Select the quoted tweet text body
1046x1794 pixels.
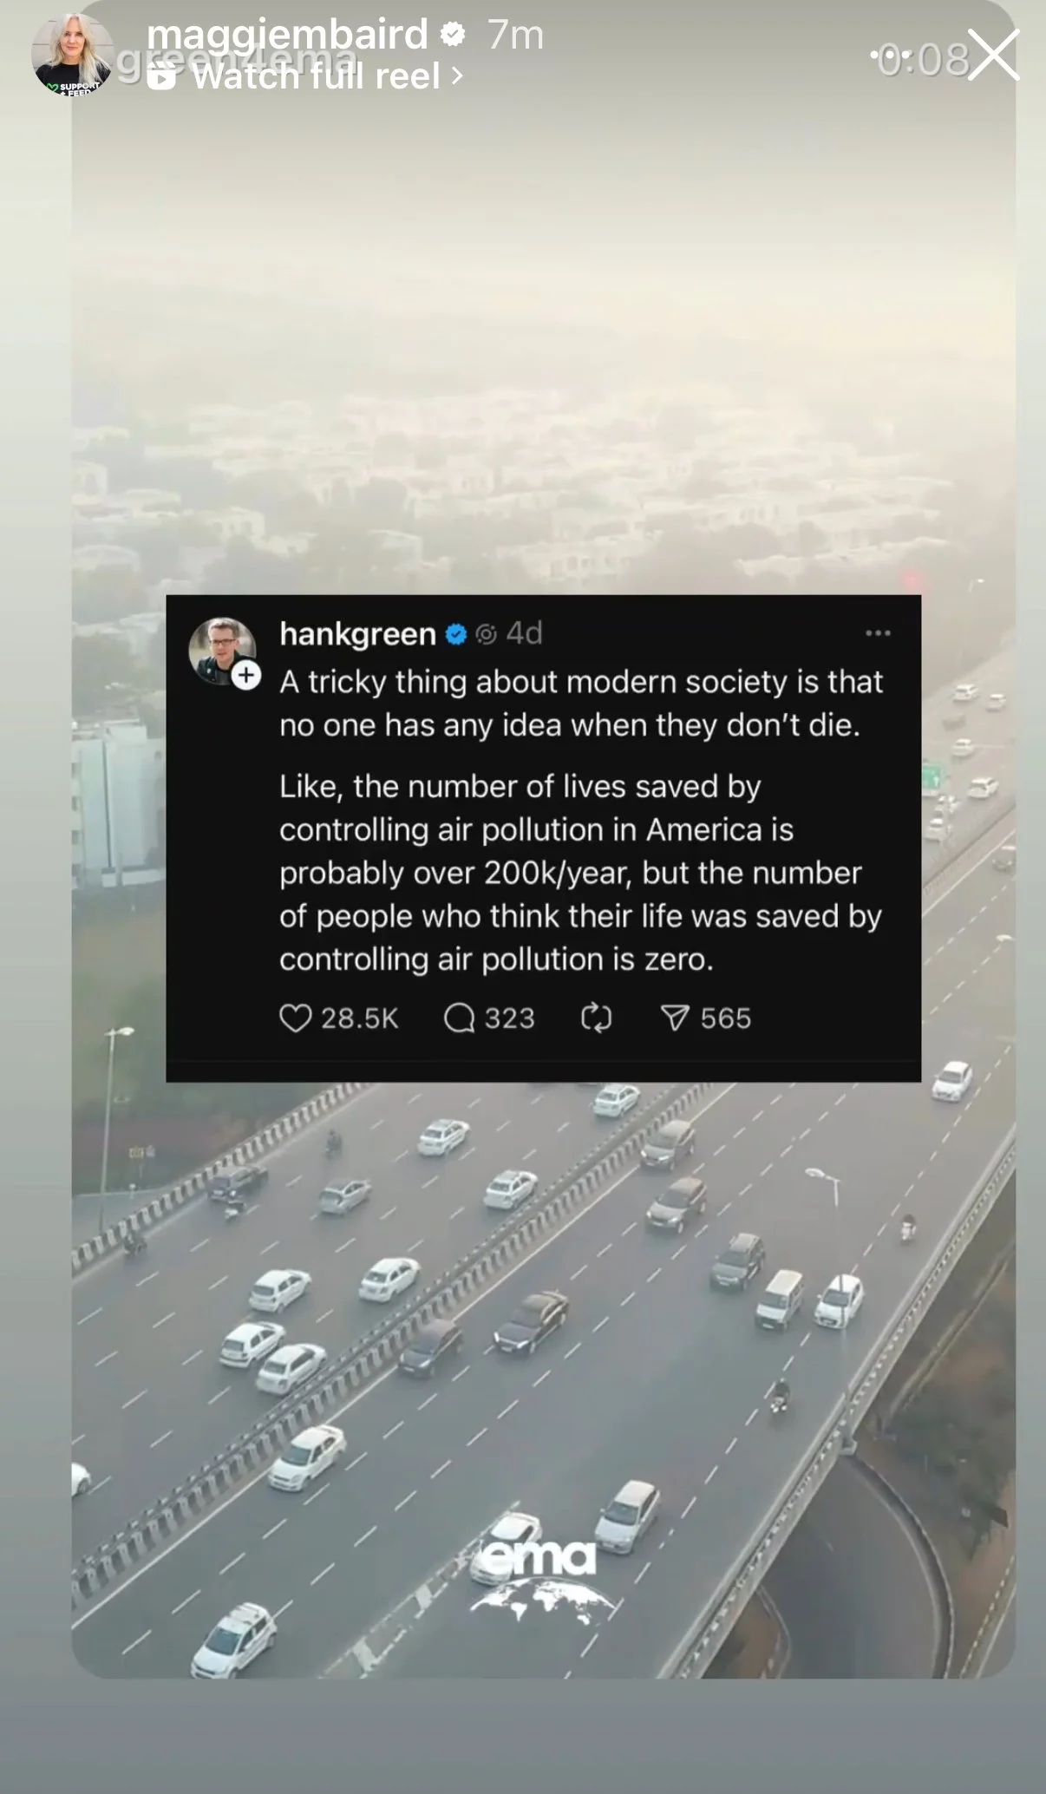(580, 820)
